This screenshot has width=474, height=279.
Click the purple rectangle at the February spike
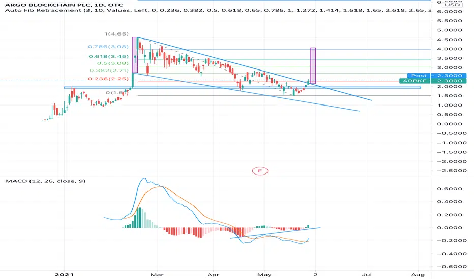pyautogui.click(x=135, y=55)
